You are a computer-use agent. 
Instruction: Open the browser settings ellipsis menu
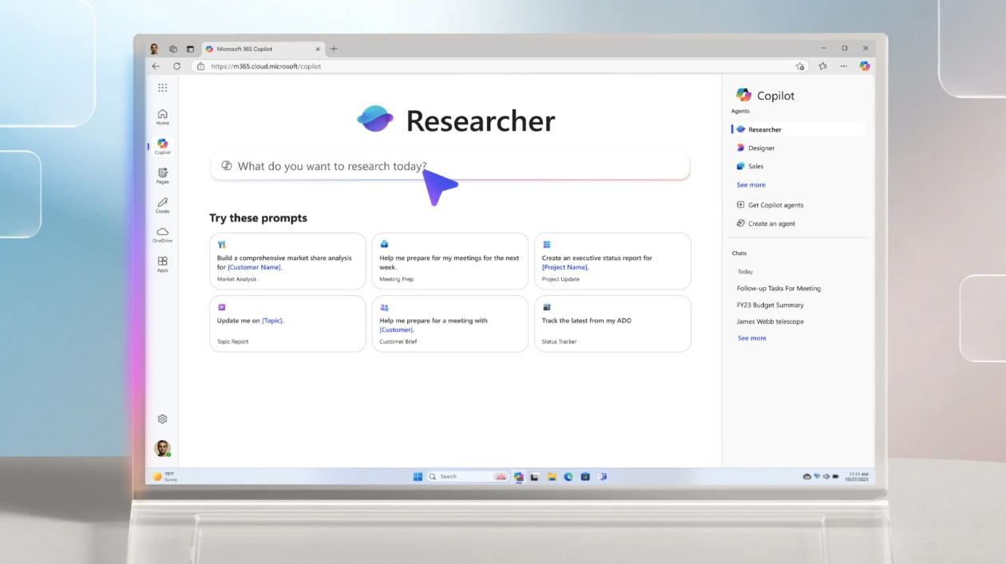pos(843,66)
